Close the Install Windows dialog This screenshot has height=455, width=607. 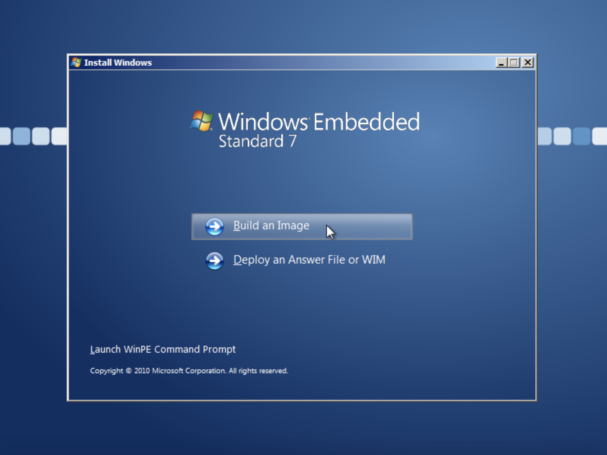tap(528, 63)
